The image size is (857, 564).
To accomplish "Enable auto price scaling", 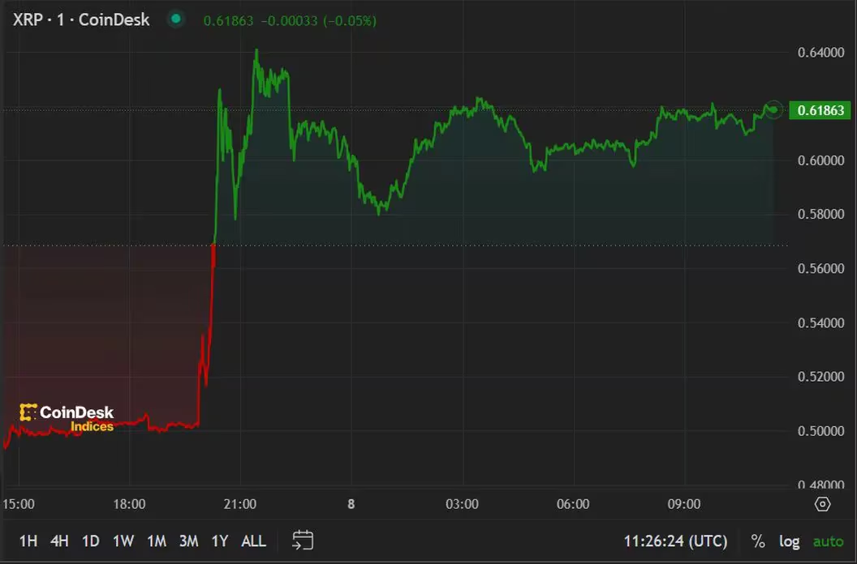I will (x=828, y=540).
